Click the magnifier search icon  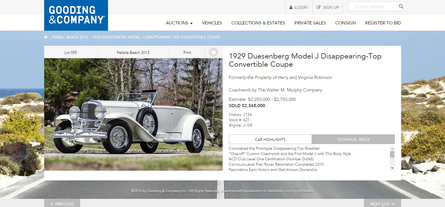401,6
